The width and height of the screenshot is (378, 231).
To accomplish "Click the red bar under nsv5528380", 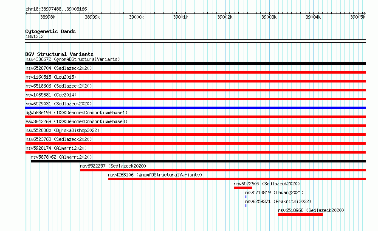I will coord(195,135).
